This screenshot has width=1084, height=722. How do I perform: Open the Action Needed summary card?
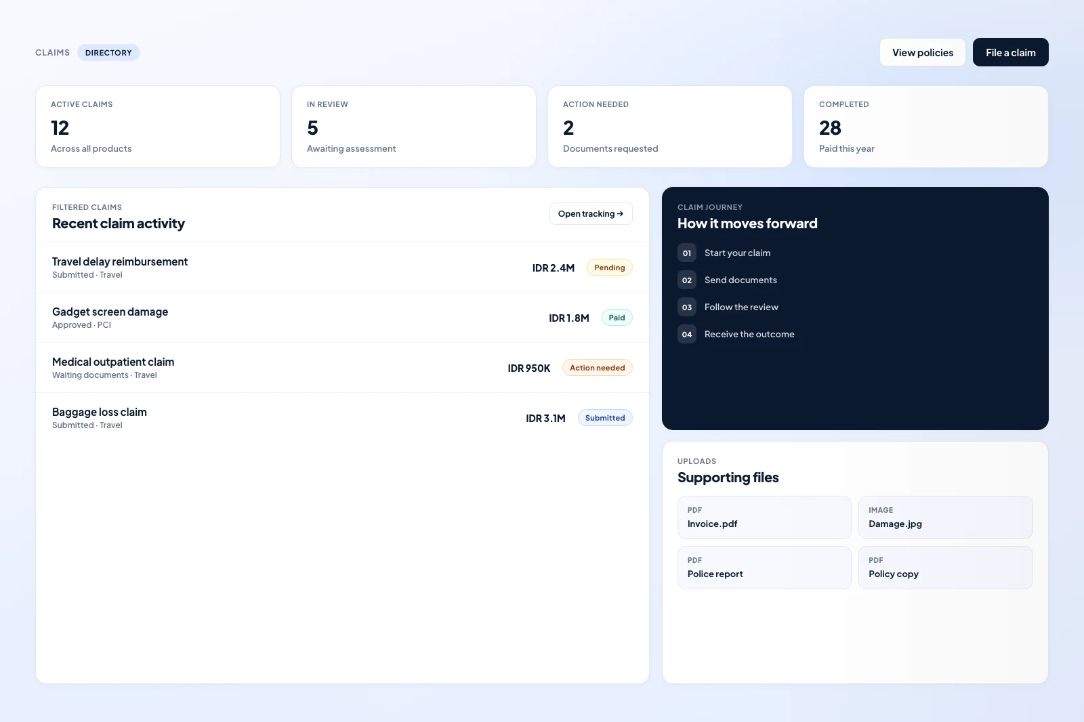(x=670, y=127)
